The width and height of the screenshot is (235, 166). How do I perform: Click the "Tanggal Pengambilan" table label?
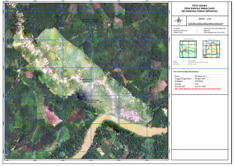(x=183, y=79)
